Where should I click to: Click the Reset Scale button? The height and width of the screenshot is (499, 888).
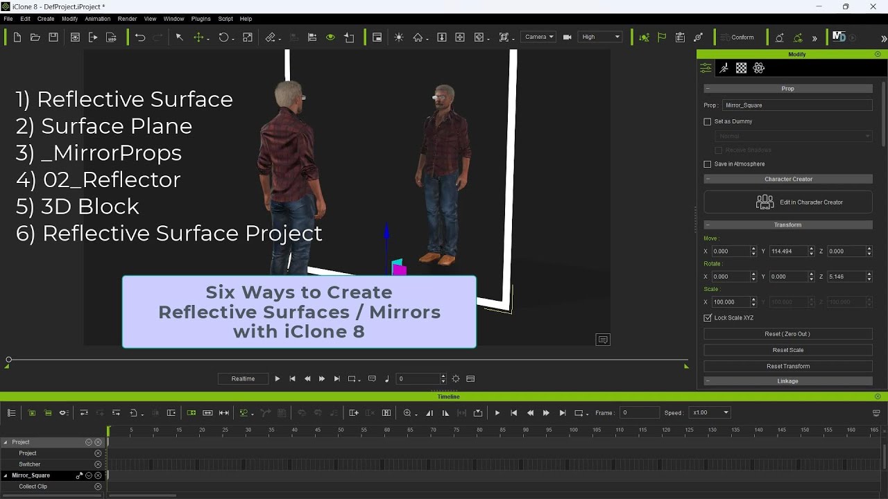coord(788,350)
